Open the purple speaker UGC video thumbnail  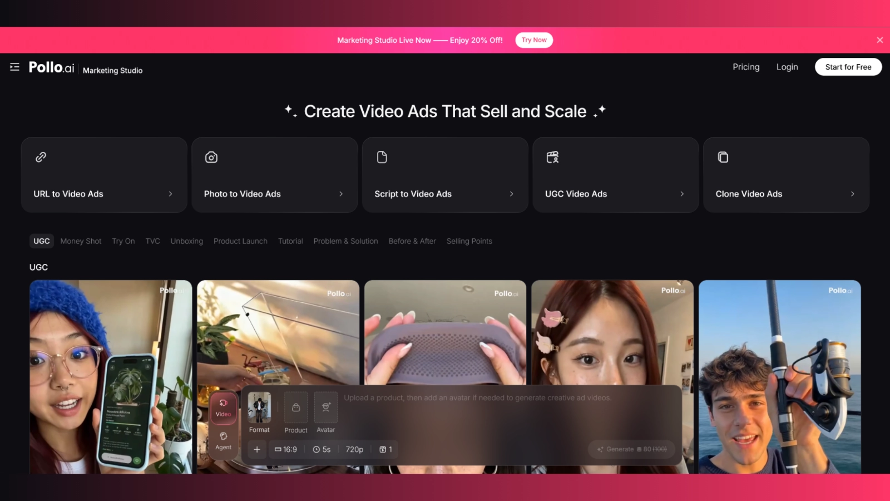(445, 332)
